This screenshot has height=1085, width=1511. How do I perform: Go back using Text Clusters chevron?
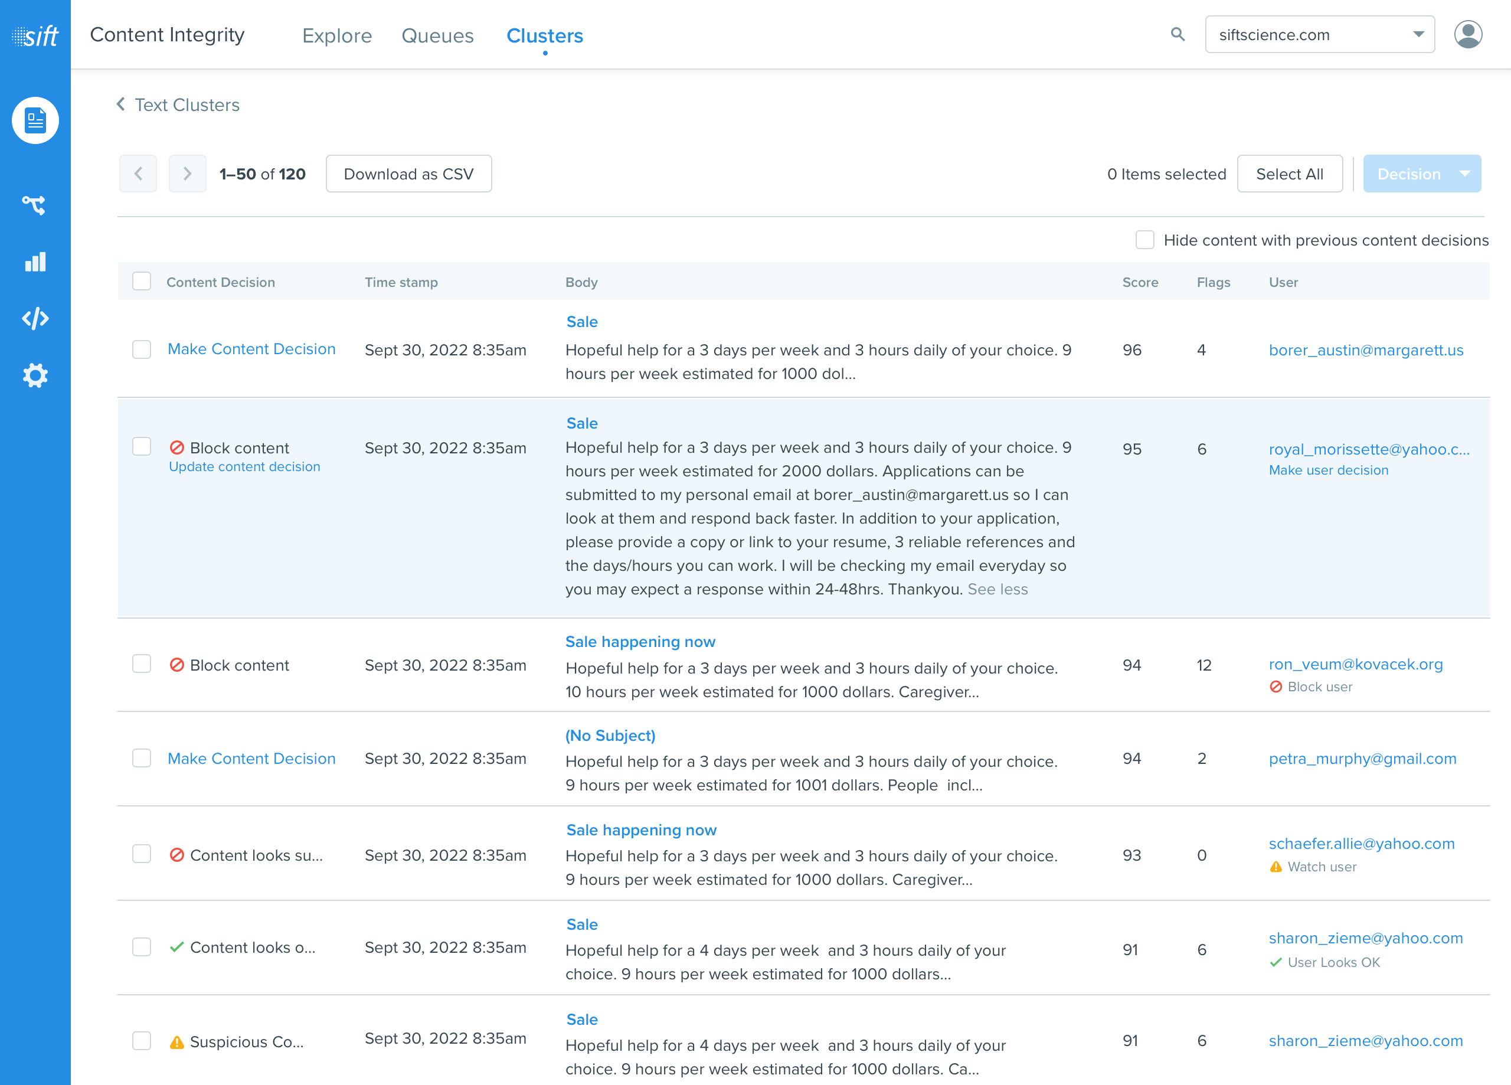(x=120, y=104)
